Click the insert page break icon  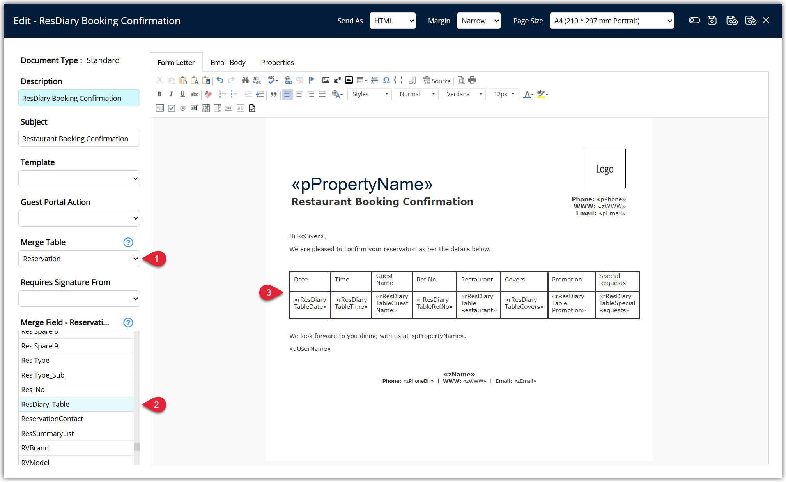pyautogui.click(x=398, y=80)
